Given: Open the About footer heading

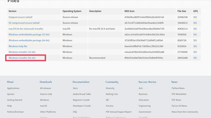Looking at the screenshot, I should (x=10, y=82).
